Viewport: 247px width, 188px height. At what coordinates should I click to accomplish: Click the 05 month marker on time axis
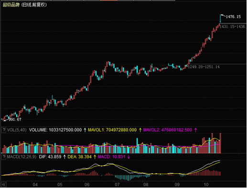pyautogui.click(x=60, y=185)
